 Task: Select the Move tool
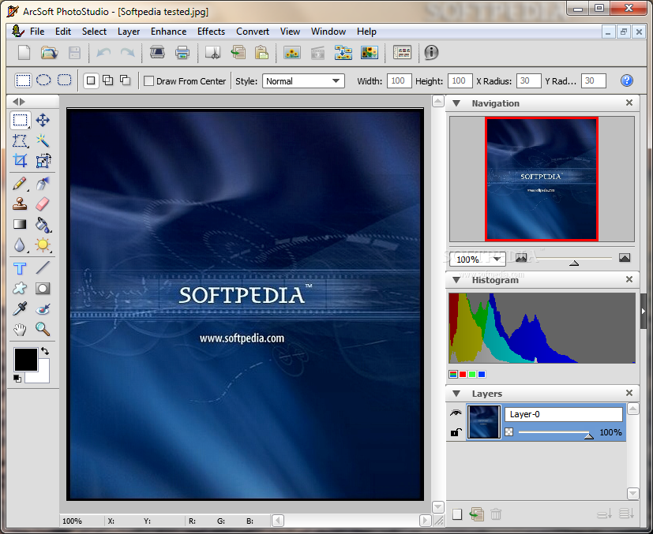(43, 120)
